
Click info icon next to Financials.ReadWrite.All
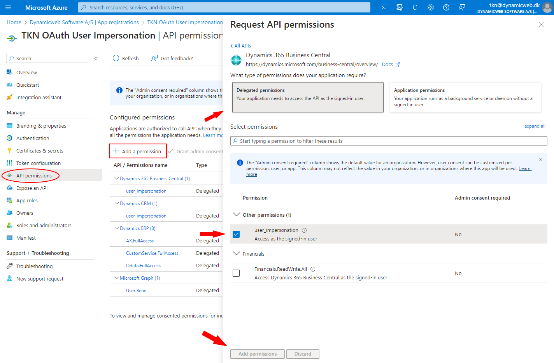click(x=313, y=269)
